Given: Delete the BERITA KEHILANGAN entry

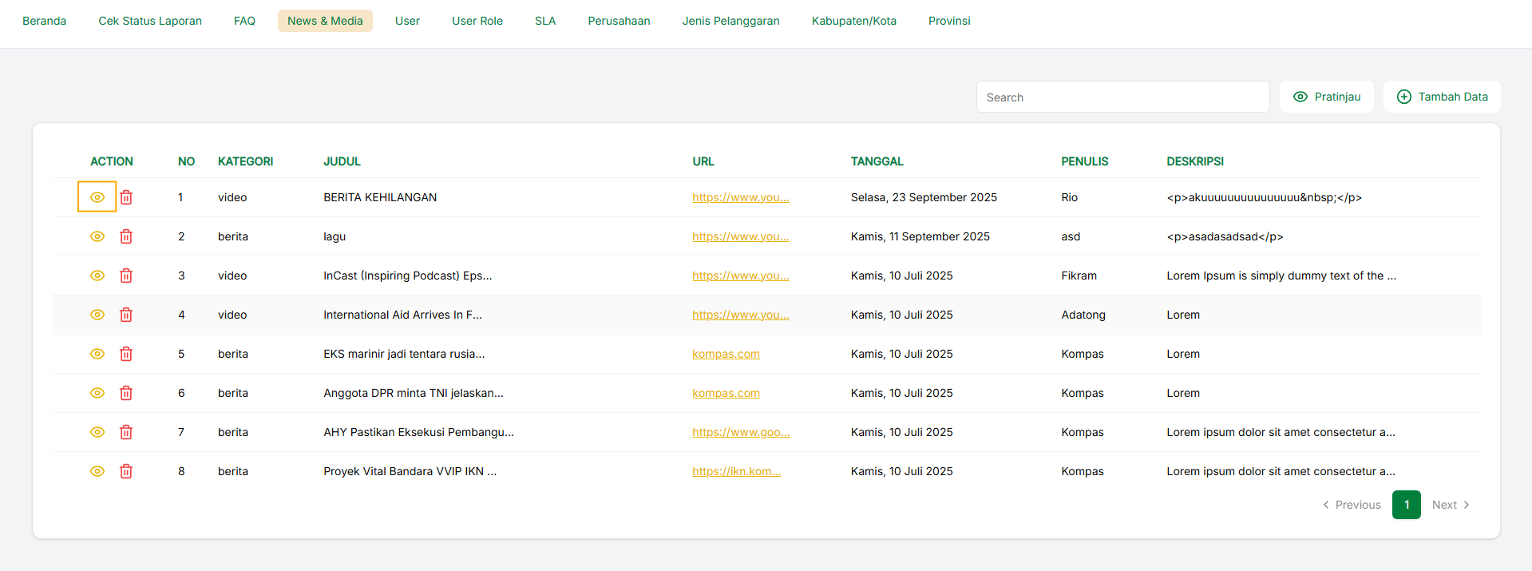Looking at the screenshot, I should click(x=126, y=197).
